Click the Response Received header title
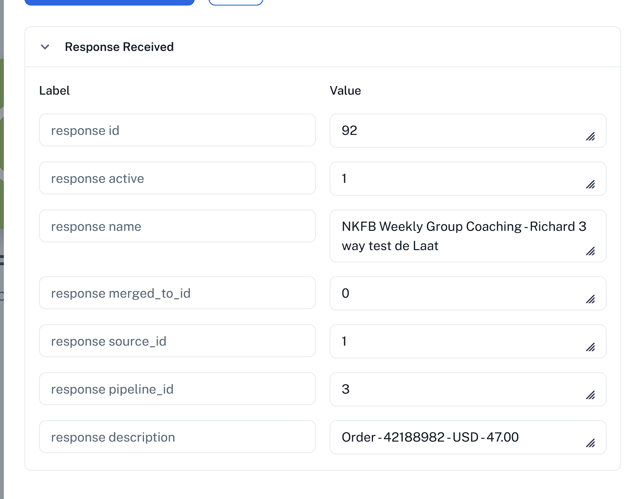This screenshot has width=628, height=499. (x=119, y=47)
